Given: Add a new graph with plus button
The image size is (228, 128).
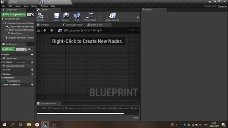Looking at the screenshot, I should pyautogui.click(x=32, y=54).
